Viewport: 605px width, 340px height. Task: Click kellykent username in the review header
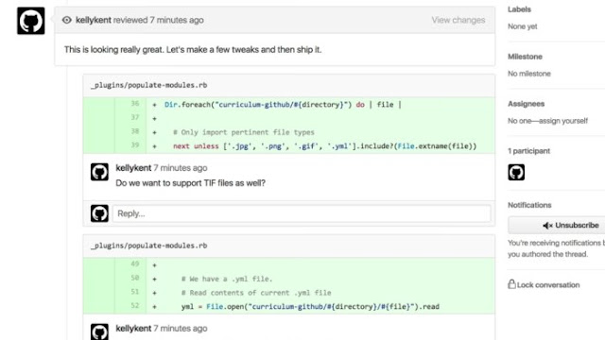(x=94, y=20)
